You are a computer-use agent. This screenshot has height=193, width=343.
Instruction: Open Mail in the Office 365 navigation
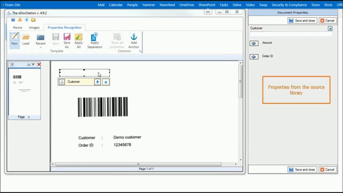[101, 5]
